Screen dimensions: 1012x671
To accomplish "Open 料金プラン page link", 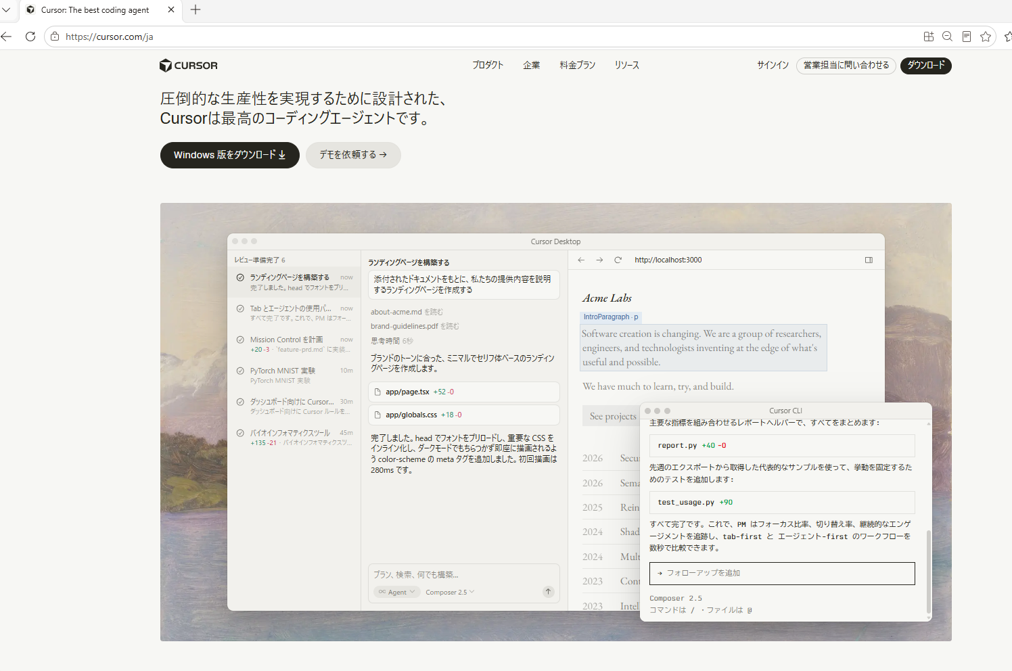I will (577, 65).
